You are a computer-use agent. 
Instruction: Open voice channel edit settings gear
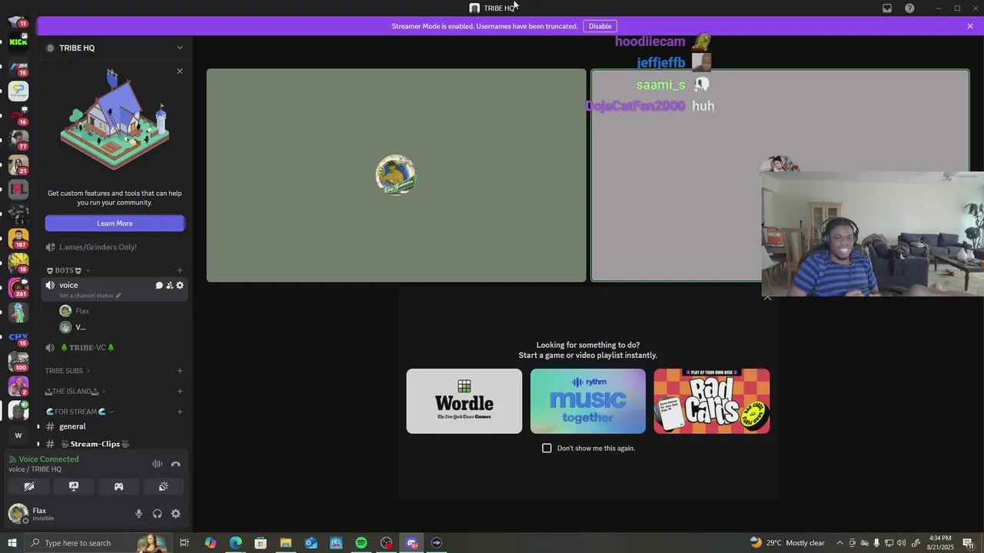pyautogui.click(x=180, y=285)
